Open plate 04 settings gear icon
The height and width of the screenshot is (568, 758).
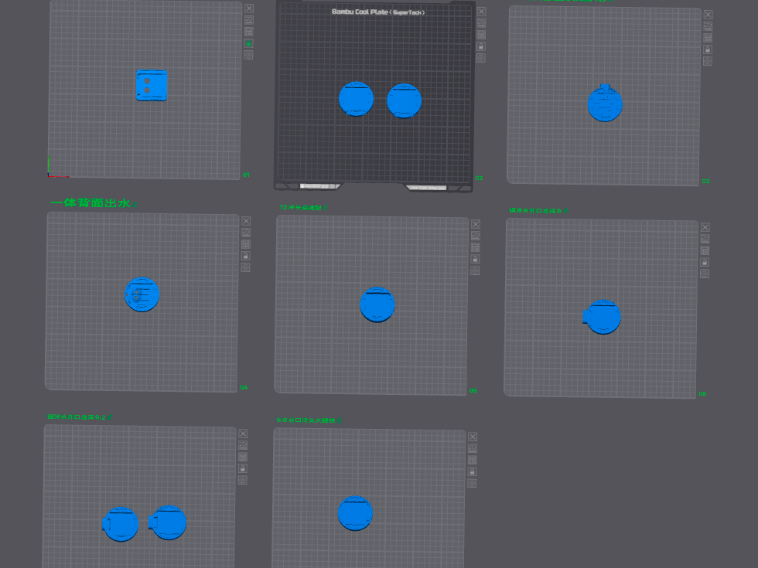[246, 267]
